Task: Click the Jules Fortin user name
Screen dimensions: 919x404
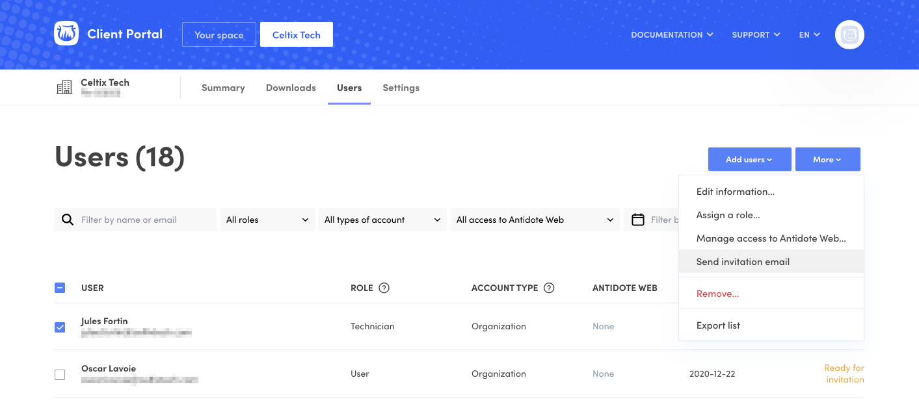Action: pos(105,321)
